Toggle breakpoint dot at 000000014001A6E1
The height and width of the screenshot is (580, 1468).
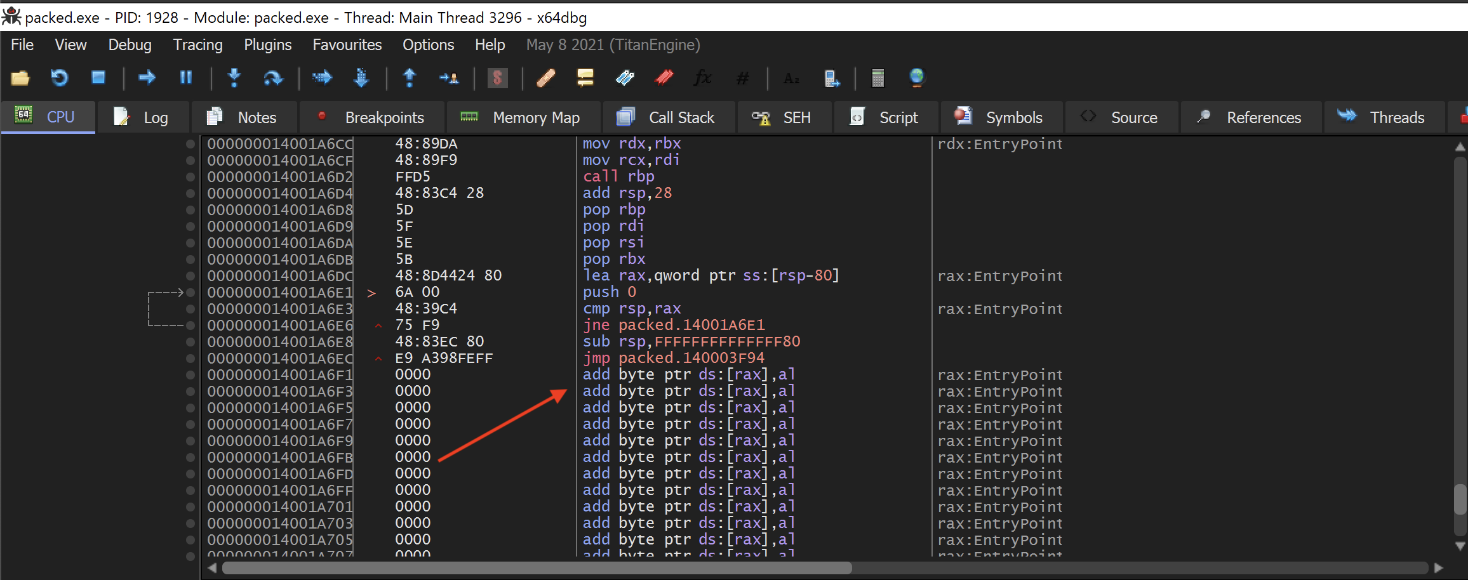tap(190, 293)
